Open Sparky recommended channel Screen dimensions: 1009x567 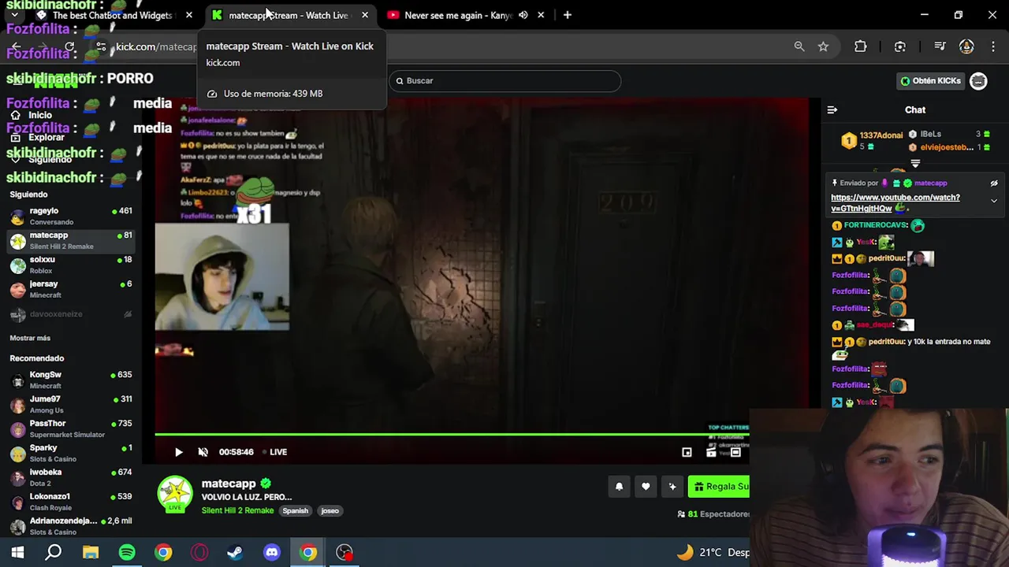[x=71, y=454]
